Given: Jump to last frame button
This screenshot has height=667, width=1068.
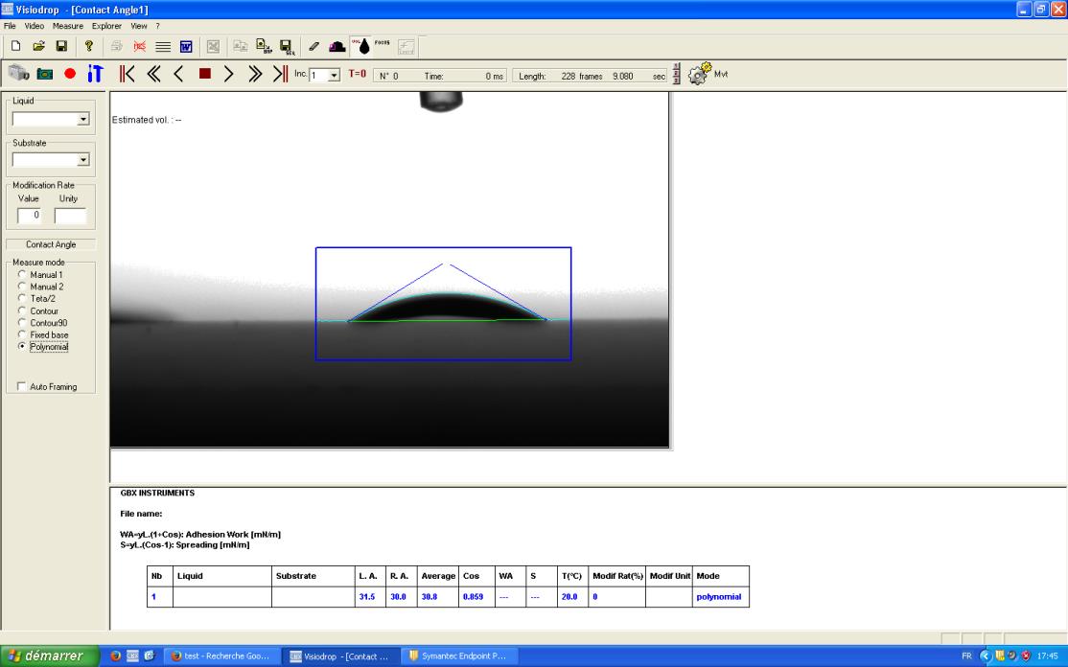Looking at the screenshot, I should [280, 74].
